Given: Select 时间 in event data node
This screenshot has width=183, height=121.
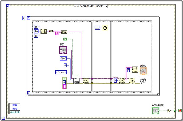Looking at the screenshot, I should click(x=14, y=109).
